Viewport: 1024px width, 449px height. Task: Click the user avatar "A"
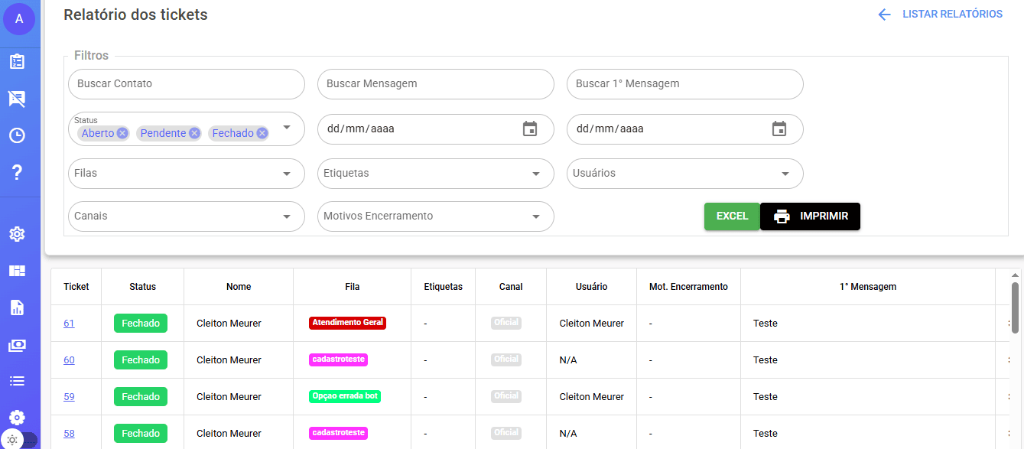pos(19,19)
